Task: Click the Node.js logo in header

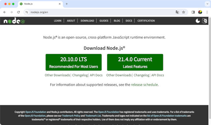Action: [x=14, y=21]
